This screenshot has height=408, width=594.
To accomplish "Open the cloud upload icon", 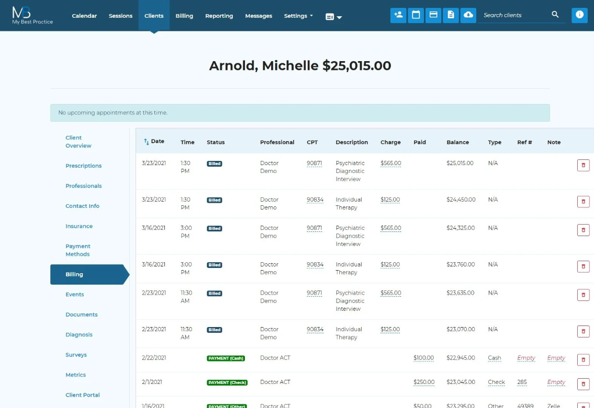I will 468,15.
